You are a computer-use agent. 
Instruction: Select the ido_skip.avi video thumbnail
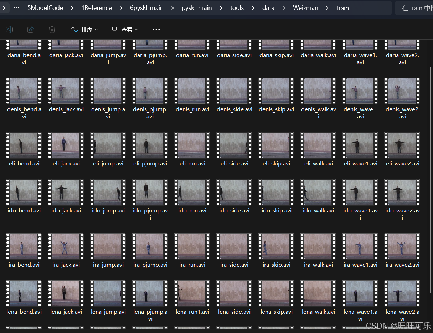276,192
